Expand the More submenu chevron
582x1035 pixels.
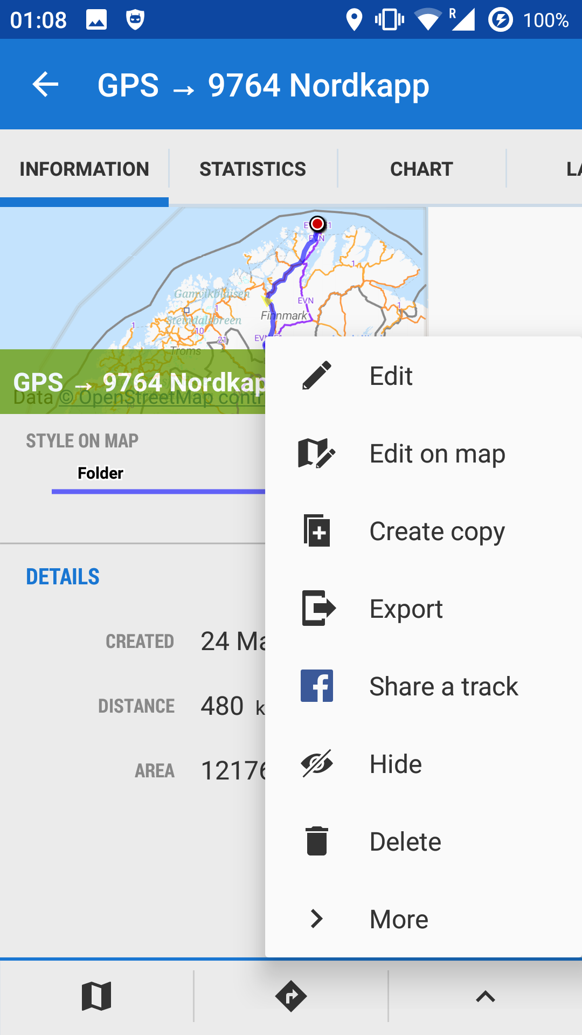(x=317, y=919)
